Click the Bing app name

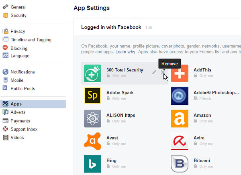tap(111, 161)
